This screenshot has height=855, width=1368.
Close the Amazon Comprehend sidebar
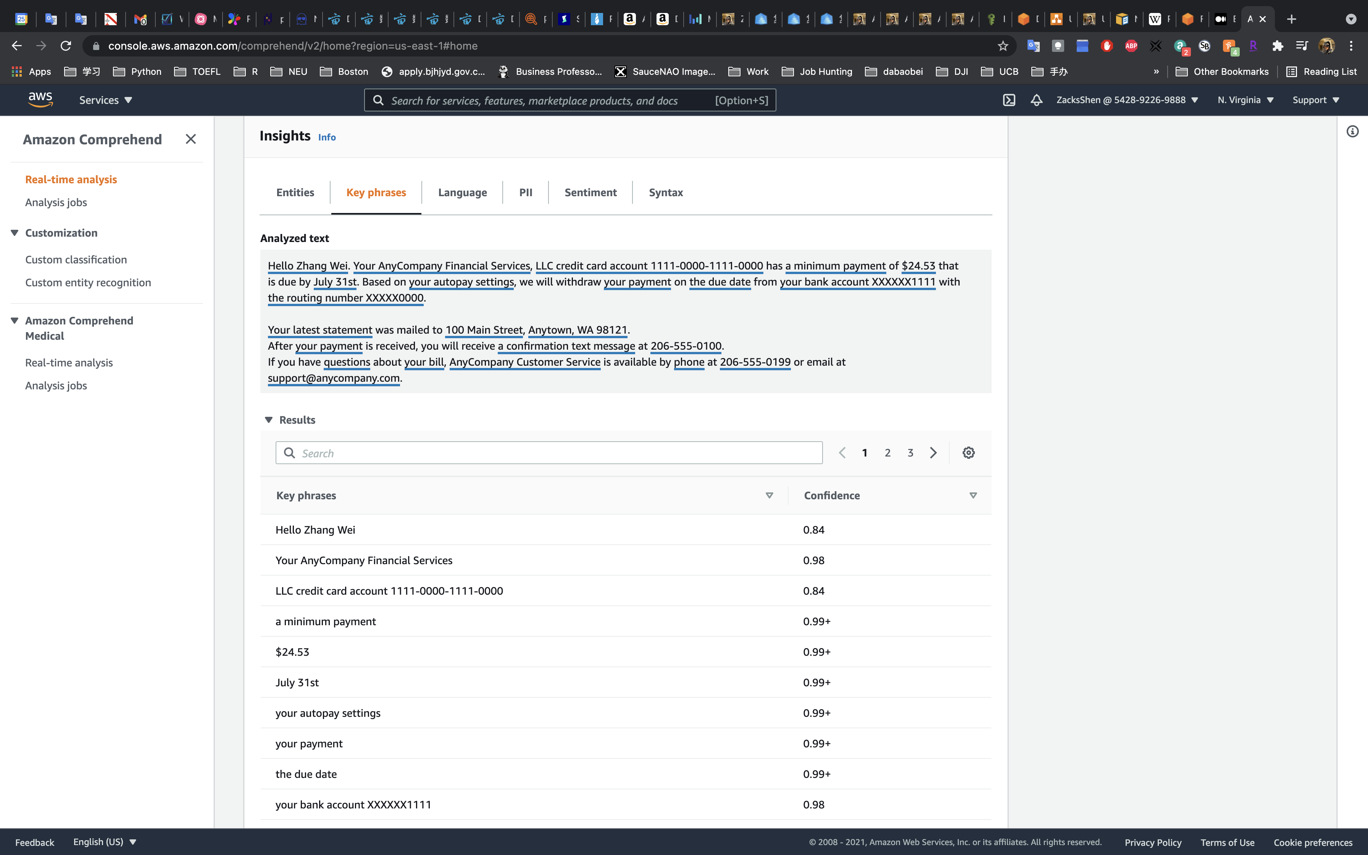(190, 139)
